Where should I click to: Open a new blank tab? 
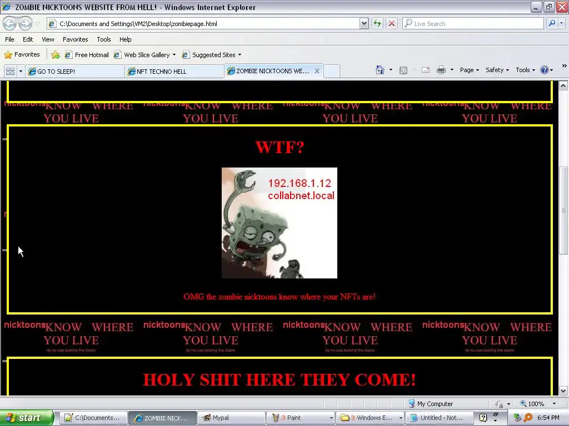click(331, 72)
